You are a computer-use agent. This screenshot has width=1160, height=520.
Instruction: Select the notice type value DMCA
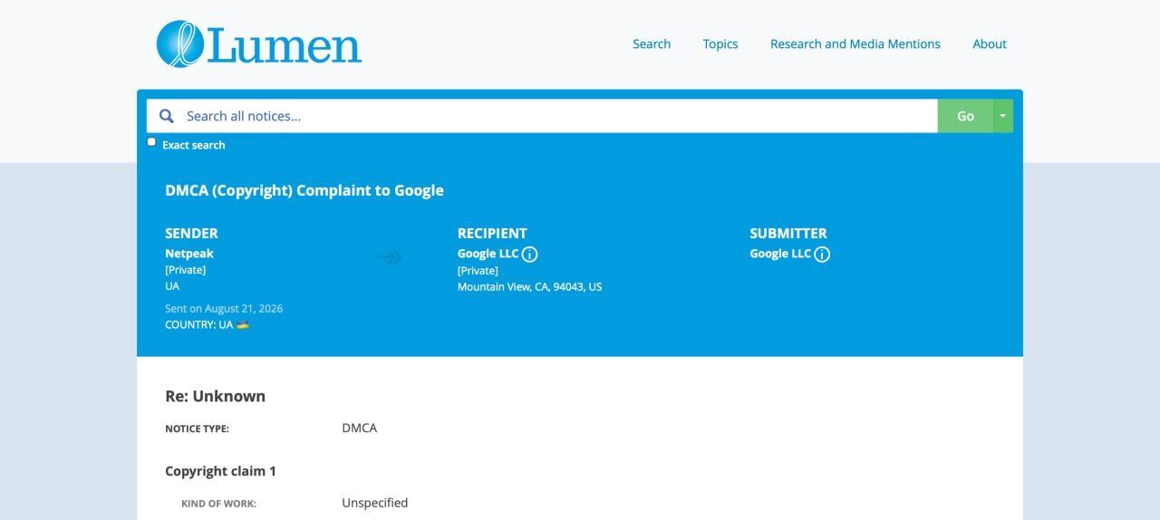(x=359, y=428)
